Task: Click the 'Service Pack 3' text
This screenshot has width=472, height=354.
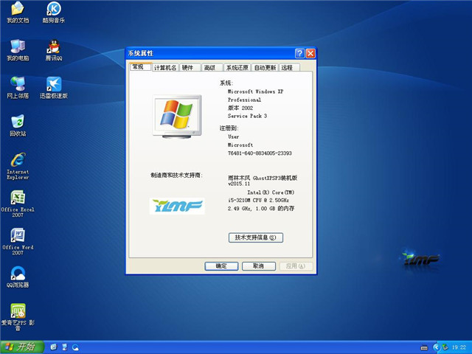Action: tap(247, 116)
